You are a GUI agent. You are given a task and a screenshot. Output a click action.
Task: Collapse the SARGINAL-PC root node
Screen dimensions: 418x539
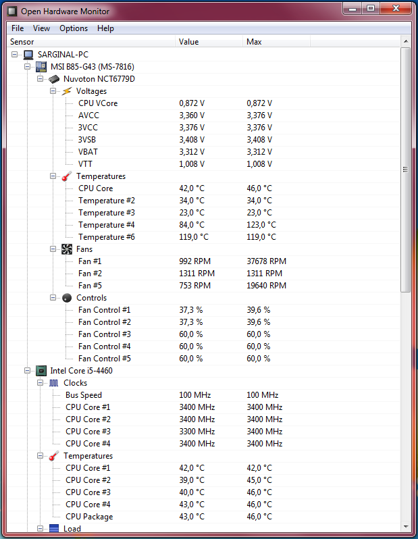pyautogui.click(x=14, y=54)
